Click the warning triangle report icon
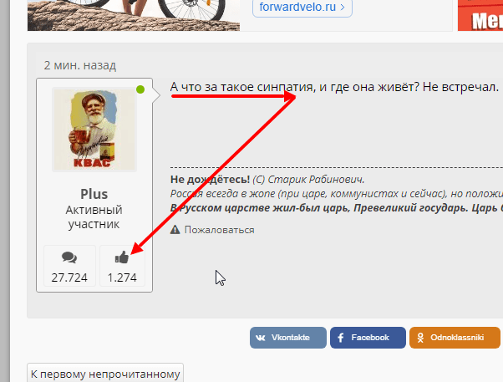 tap(175, 230)
